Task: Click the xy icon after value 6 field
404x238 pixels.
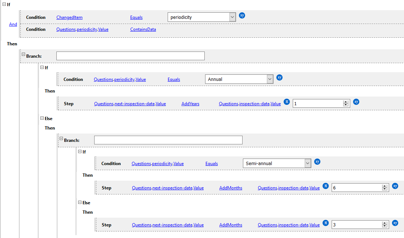Action: click(395, 186)
